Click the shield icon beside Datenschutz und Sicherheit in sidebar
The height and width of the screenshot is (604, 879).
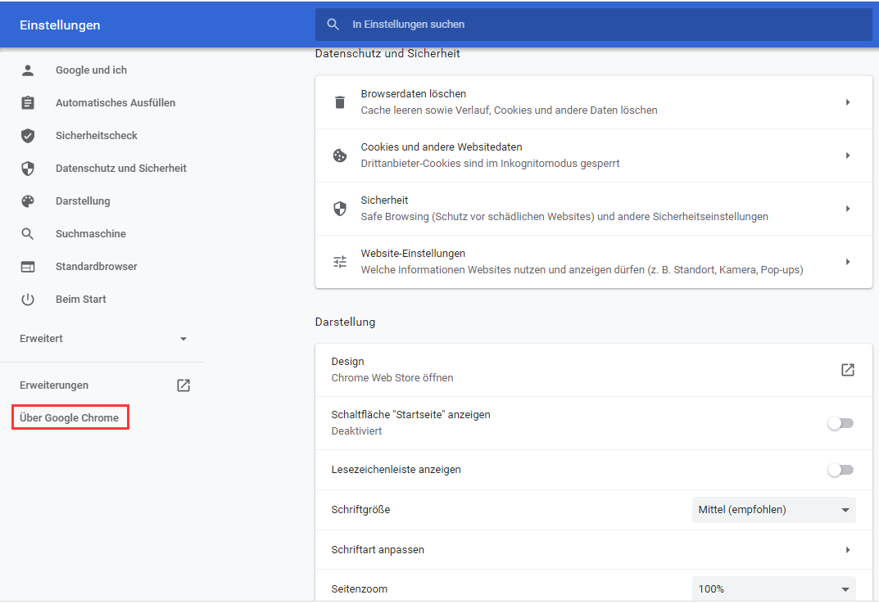coord(28,168)
